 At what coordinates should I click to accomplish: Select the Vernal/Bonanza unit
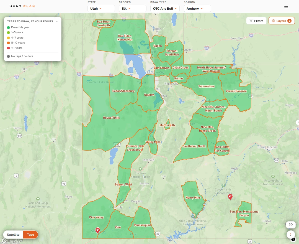tap(236, 91)
